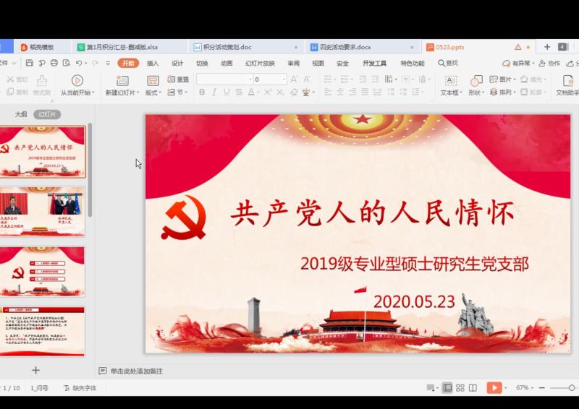Viewport: 579px width, 409px height.
Task: Switch to 大纲 outline panel
Action: [21, 114]
